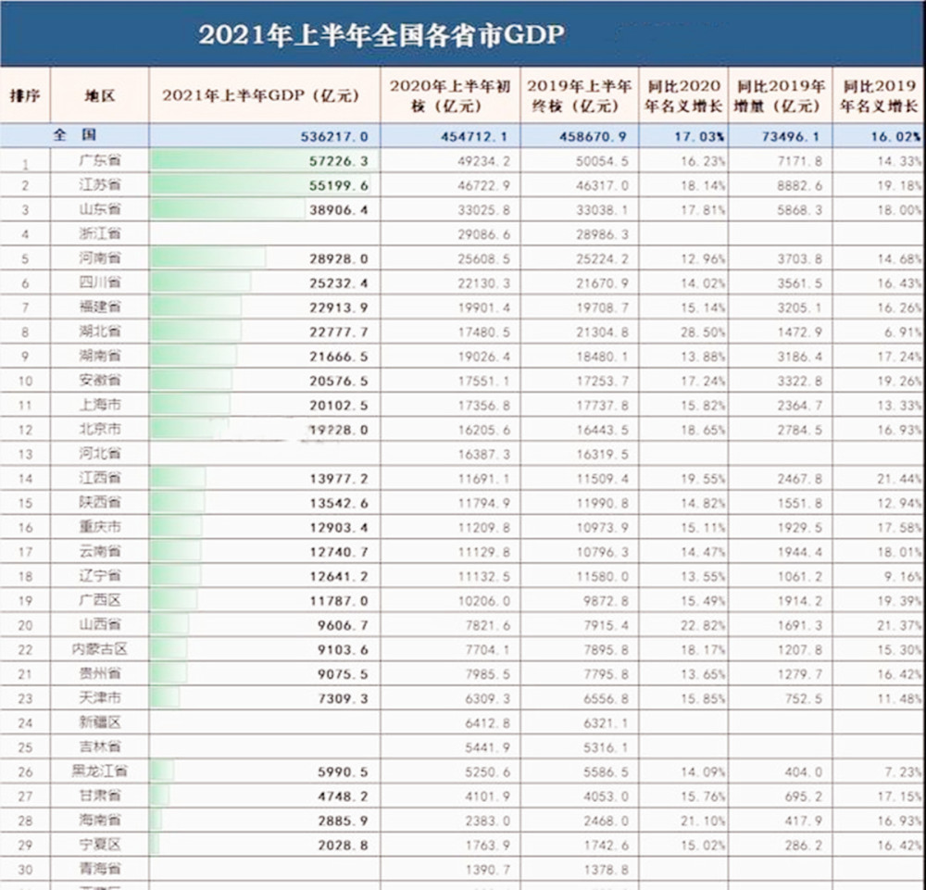Select the value 22913.9
This screenshot has width=926, height=890.
(x=338, y=307)
